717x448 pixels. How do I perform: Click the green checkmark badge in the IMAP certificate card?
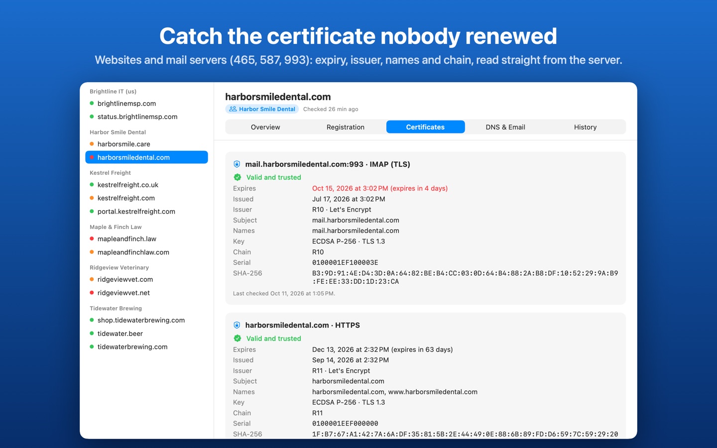(x=238, y=177)
